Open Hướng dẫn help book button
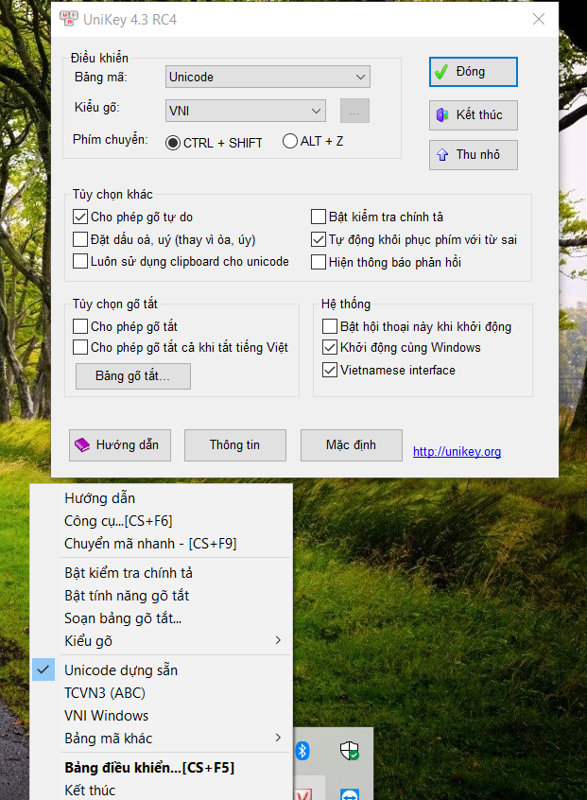The width and height of the screenshot is (587, 800). (120, 444)
